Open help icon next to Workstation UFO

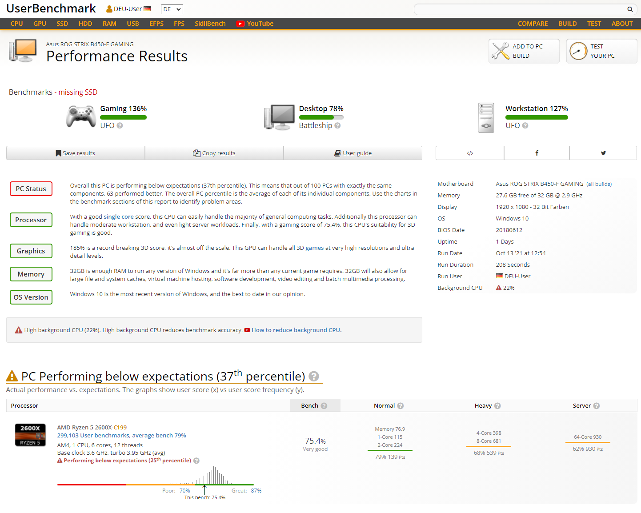click(525, 126)
